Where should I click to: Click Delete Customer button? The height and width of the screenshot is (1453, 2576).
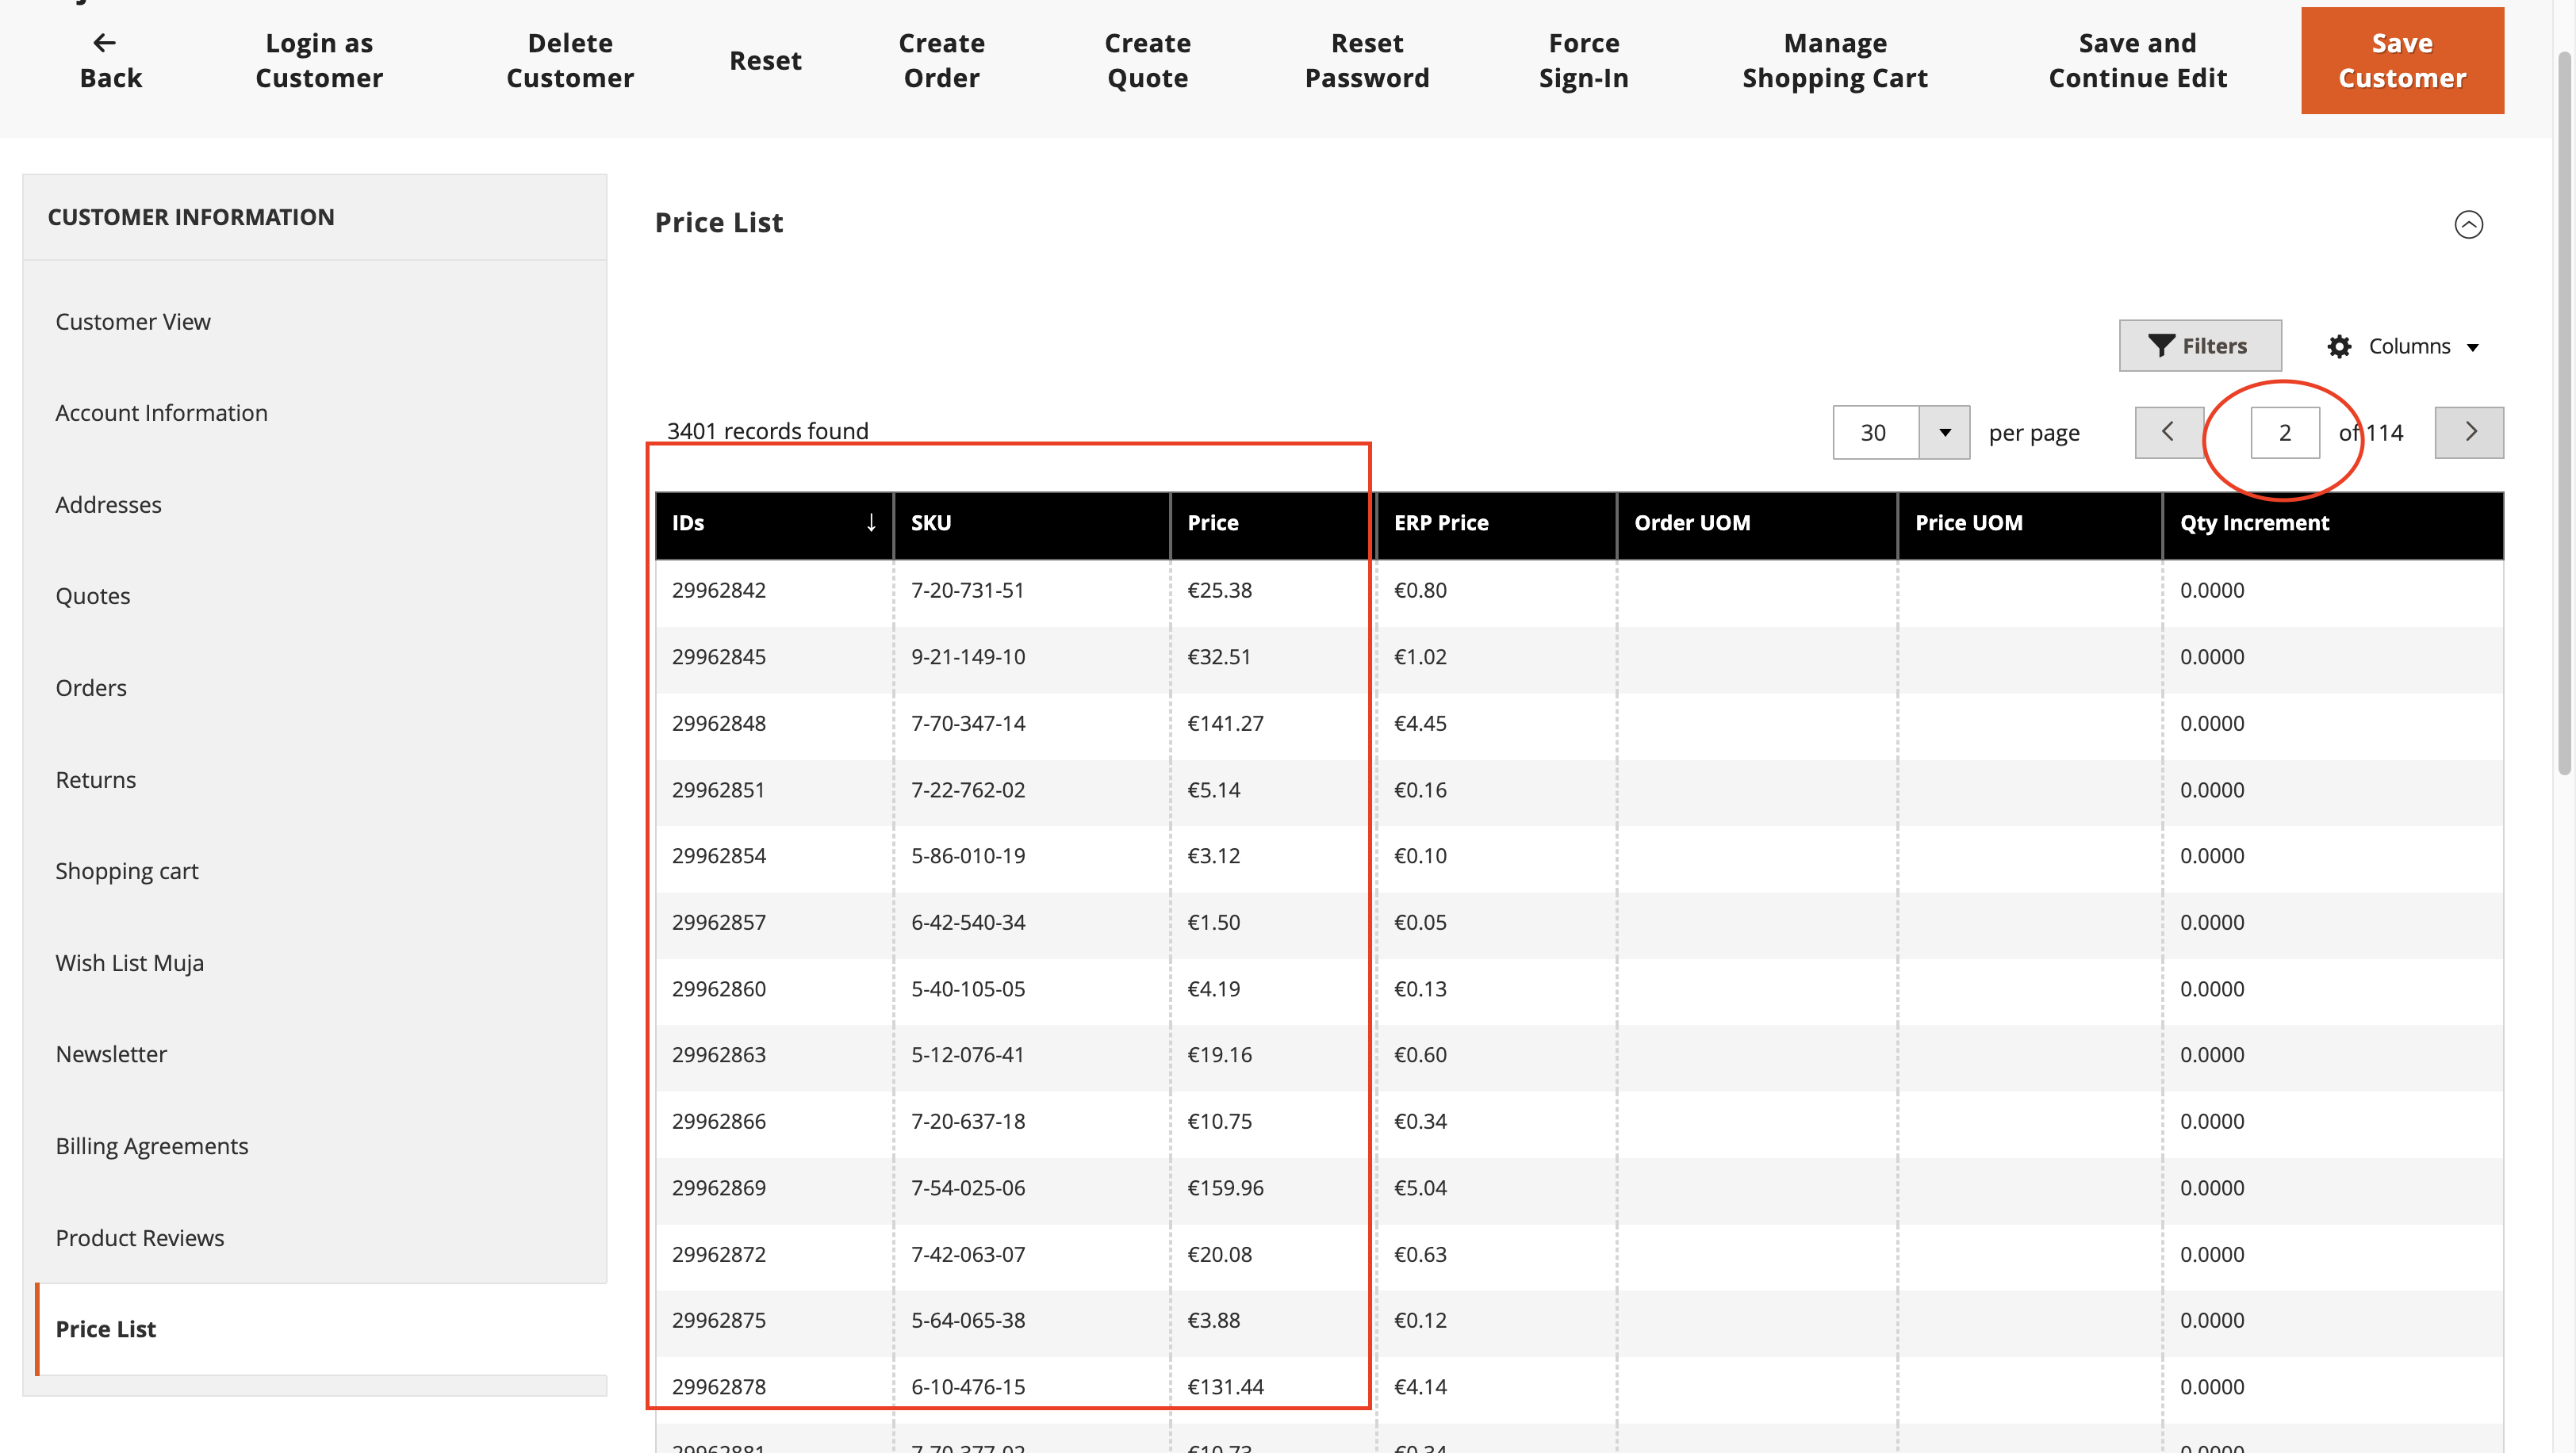[570, 60]
